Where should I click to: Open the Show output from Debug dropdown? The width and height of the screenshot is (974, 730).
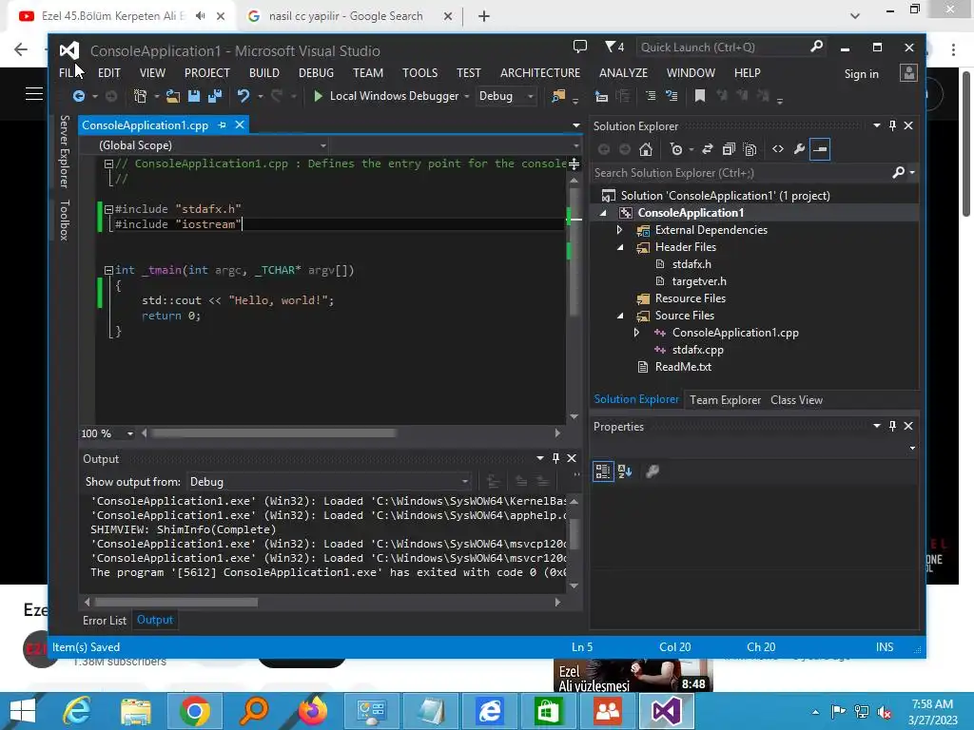tap(328, 482)
